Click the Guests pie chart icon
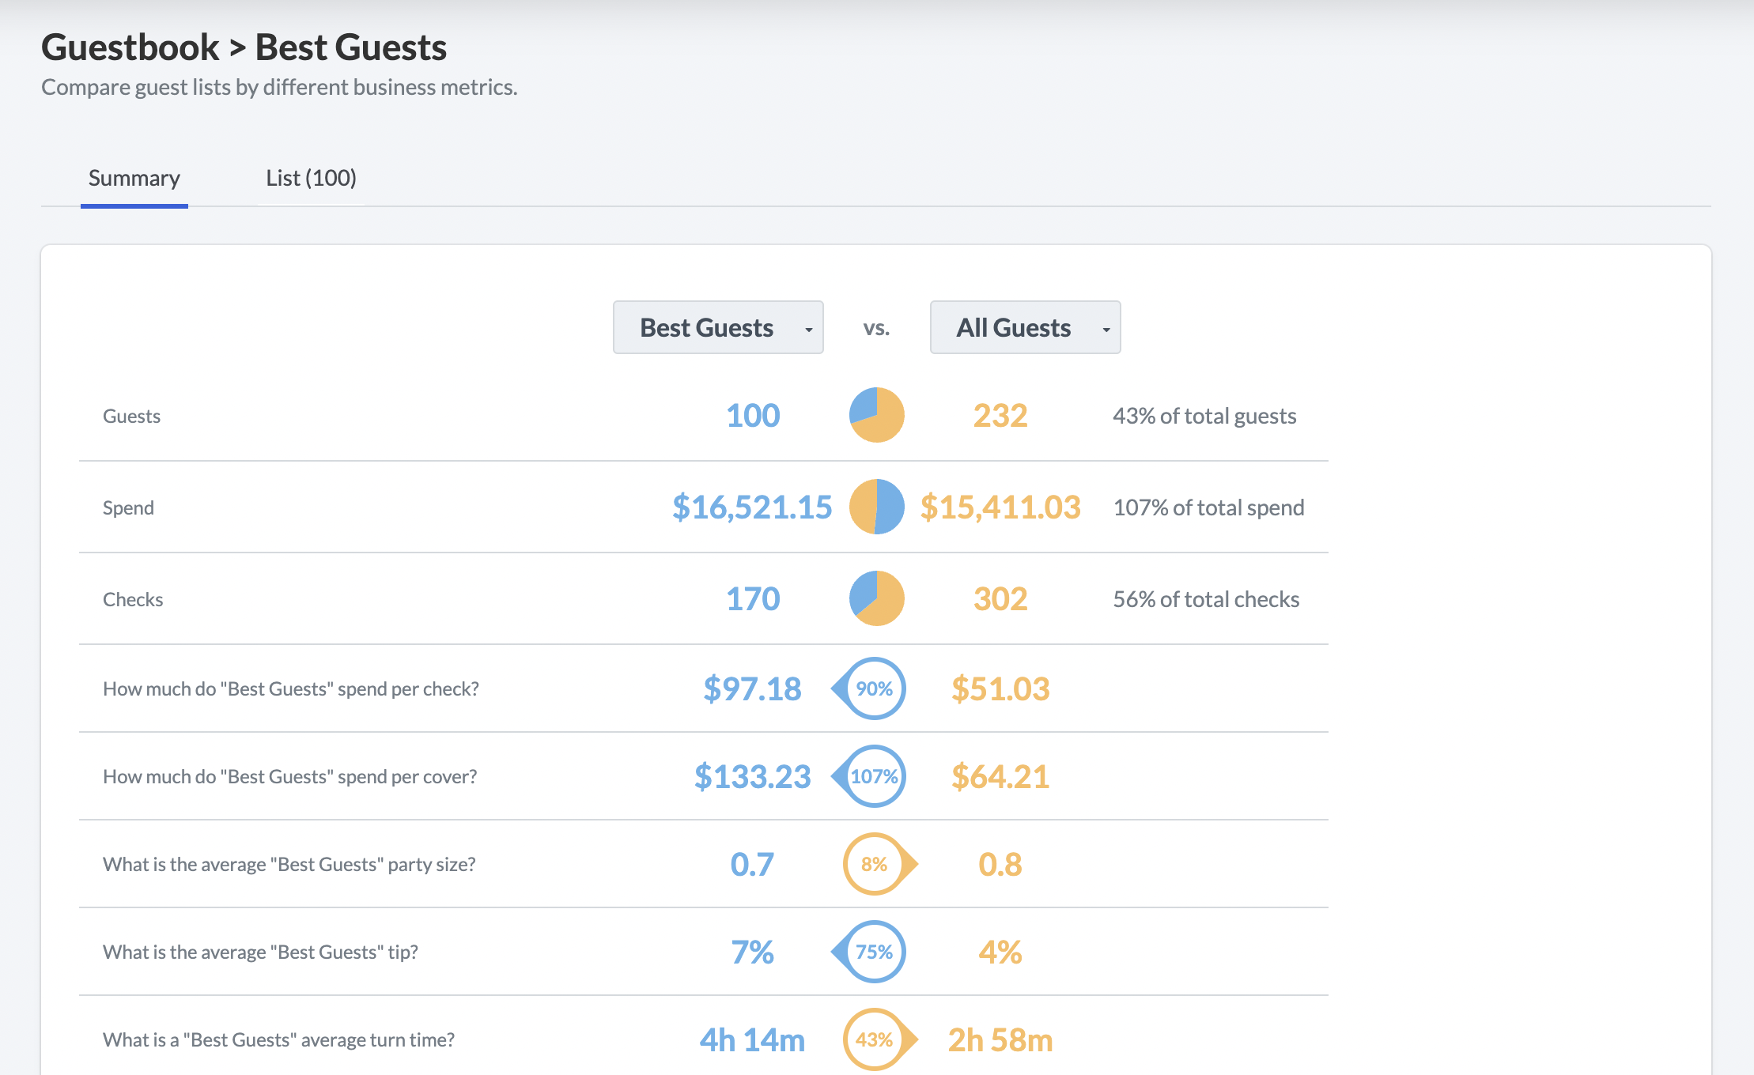 [876, 415]
